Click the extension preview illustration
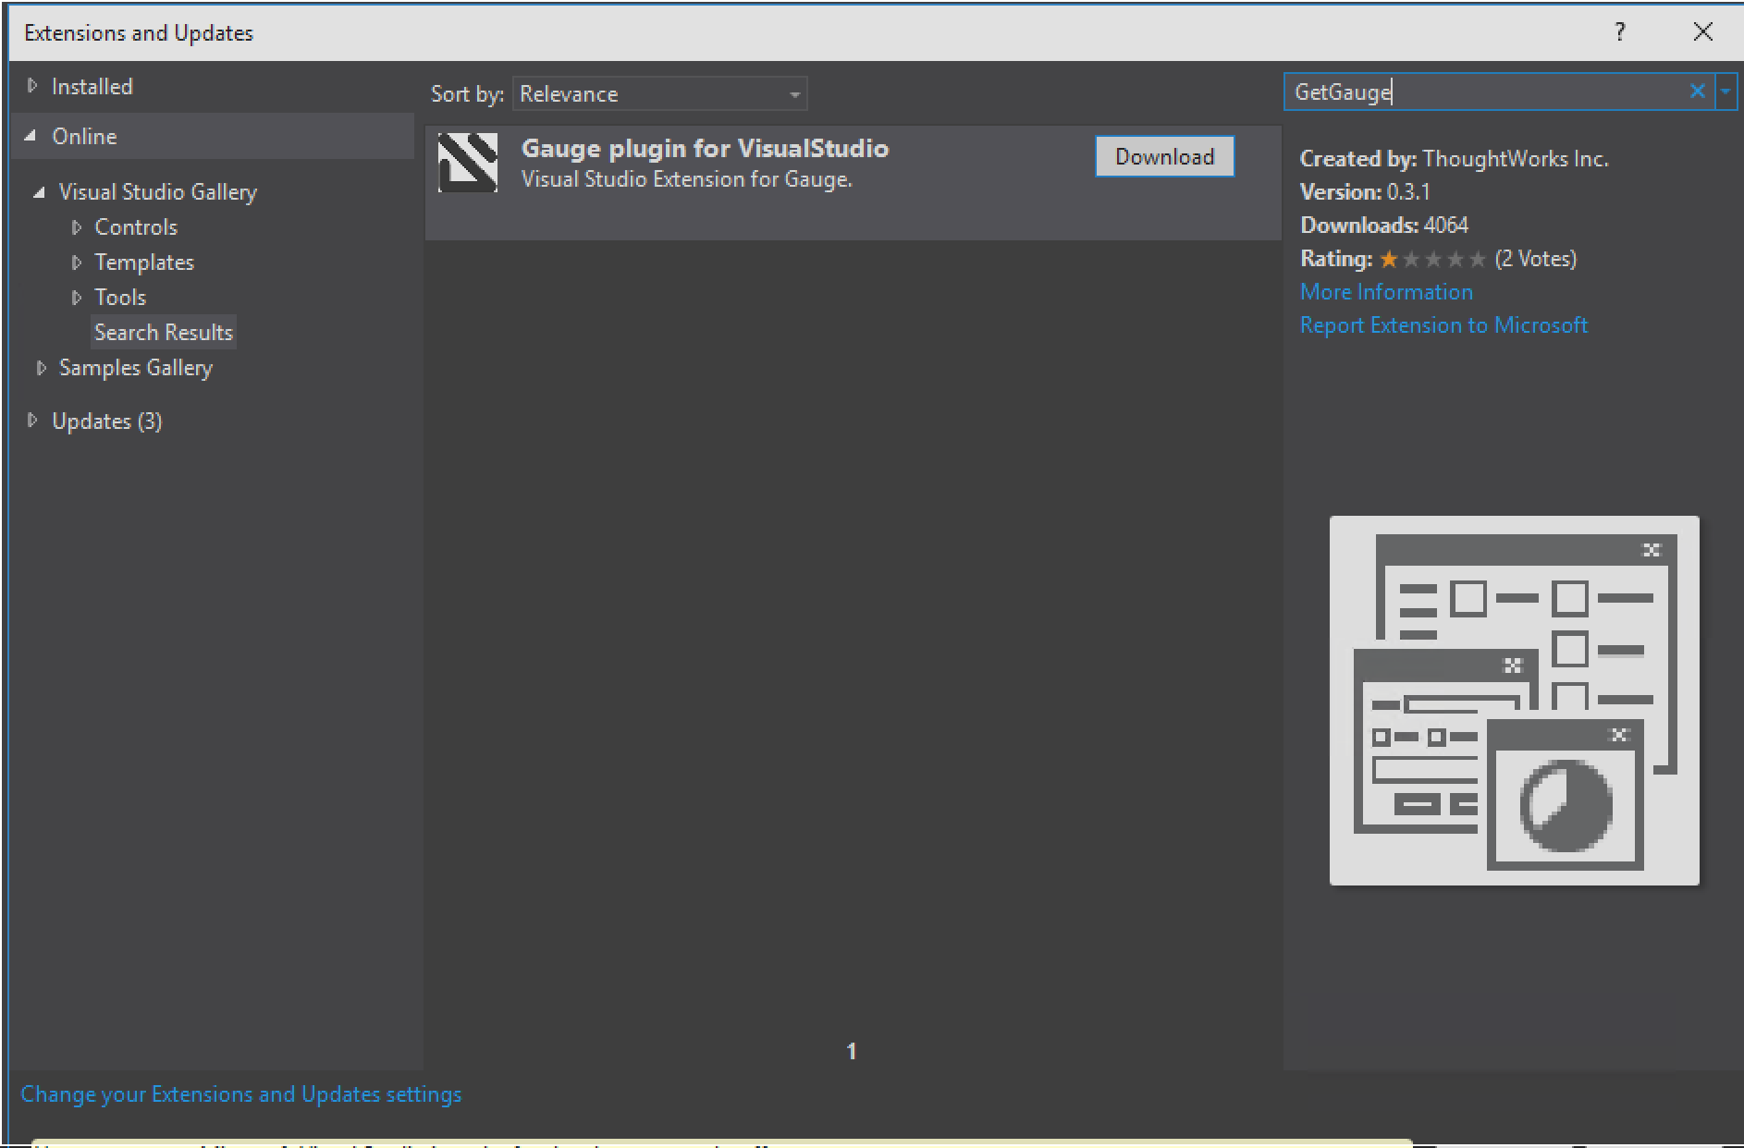Image resolution: width=1744 pixels, height=1148 pixels. click(1514, 701)
